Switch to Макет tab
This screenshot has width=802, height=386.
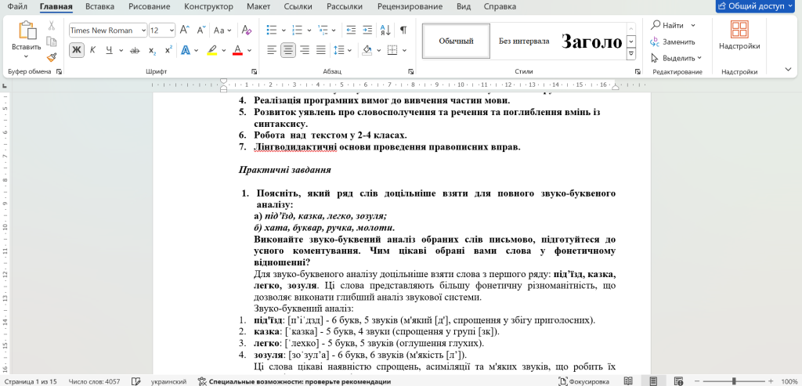coord(258,6)
